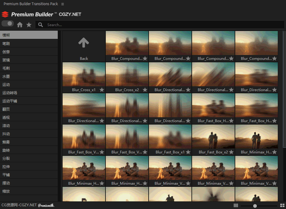Click the CG资源网-CGZY.NET footer text
The width and height of the screenshot is (286, 209).
(x=19, y=205)
